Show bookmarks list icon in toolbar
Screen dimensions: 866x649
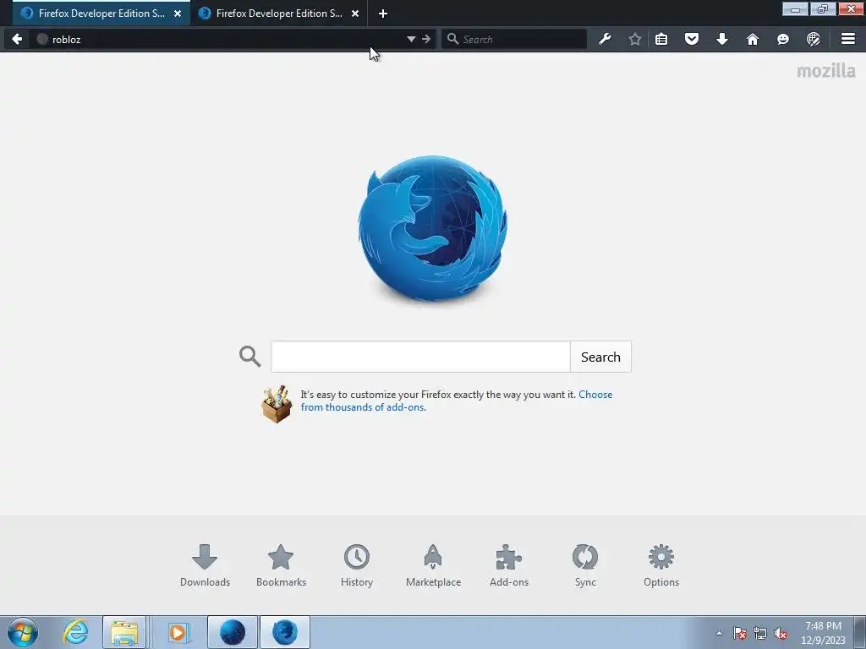tap(661, 39)
